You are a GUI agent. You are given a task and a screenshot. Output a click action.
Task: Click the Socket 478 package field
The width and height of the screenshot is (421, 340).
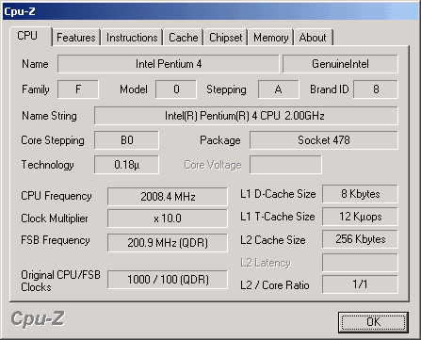pos(324,140)
